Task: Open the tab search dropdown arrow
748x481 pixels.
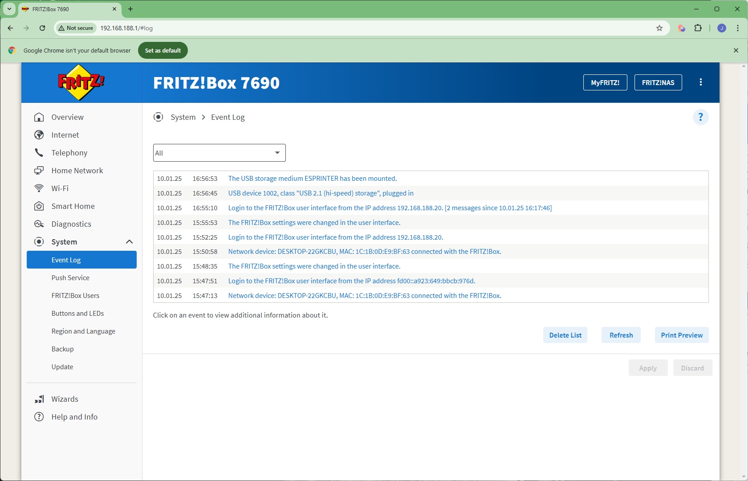Action: pos(9,9)
